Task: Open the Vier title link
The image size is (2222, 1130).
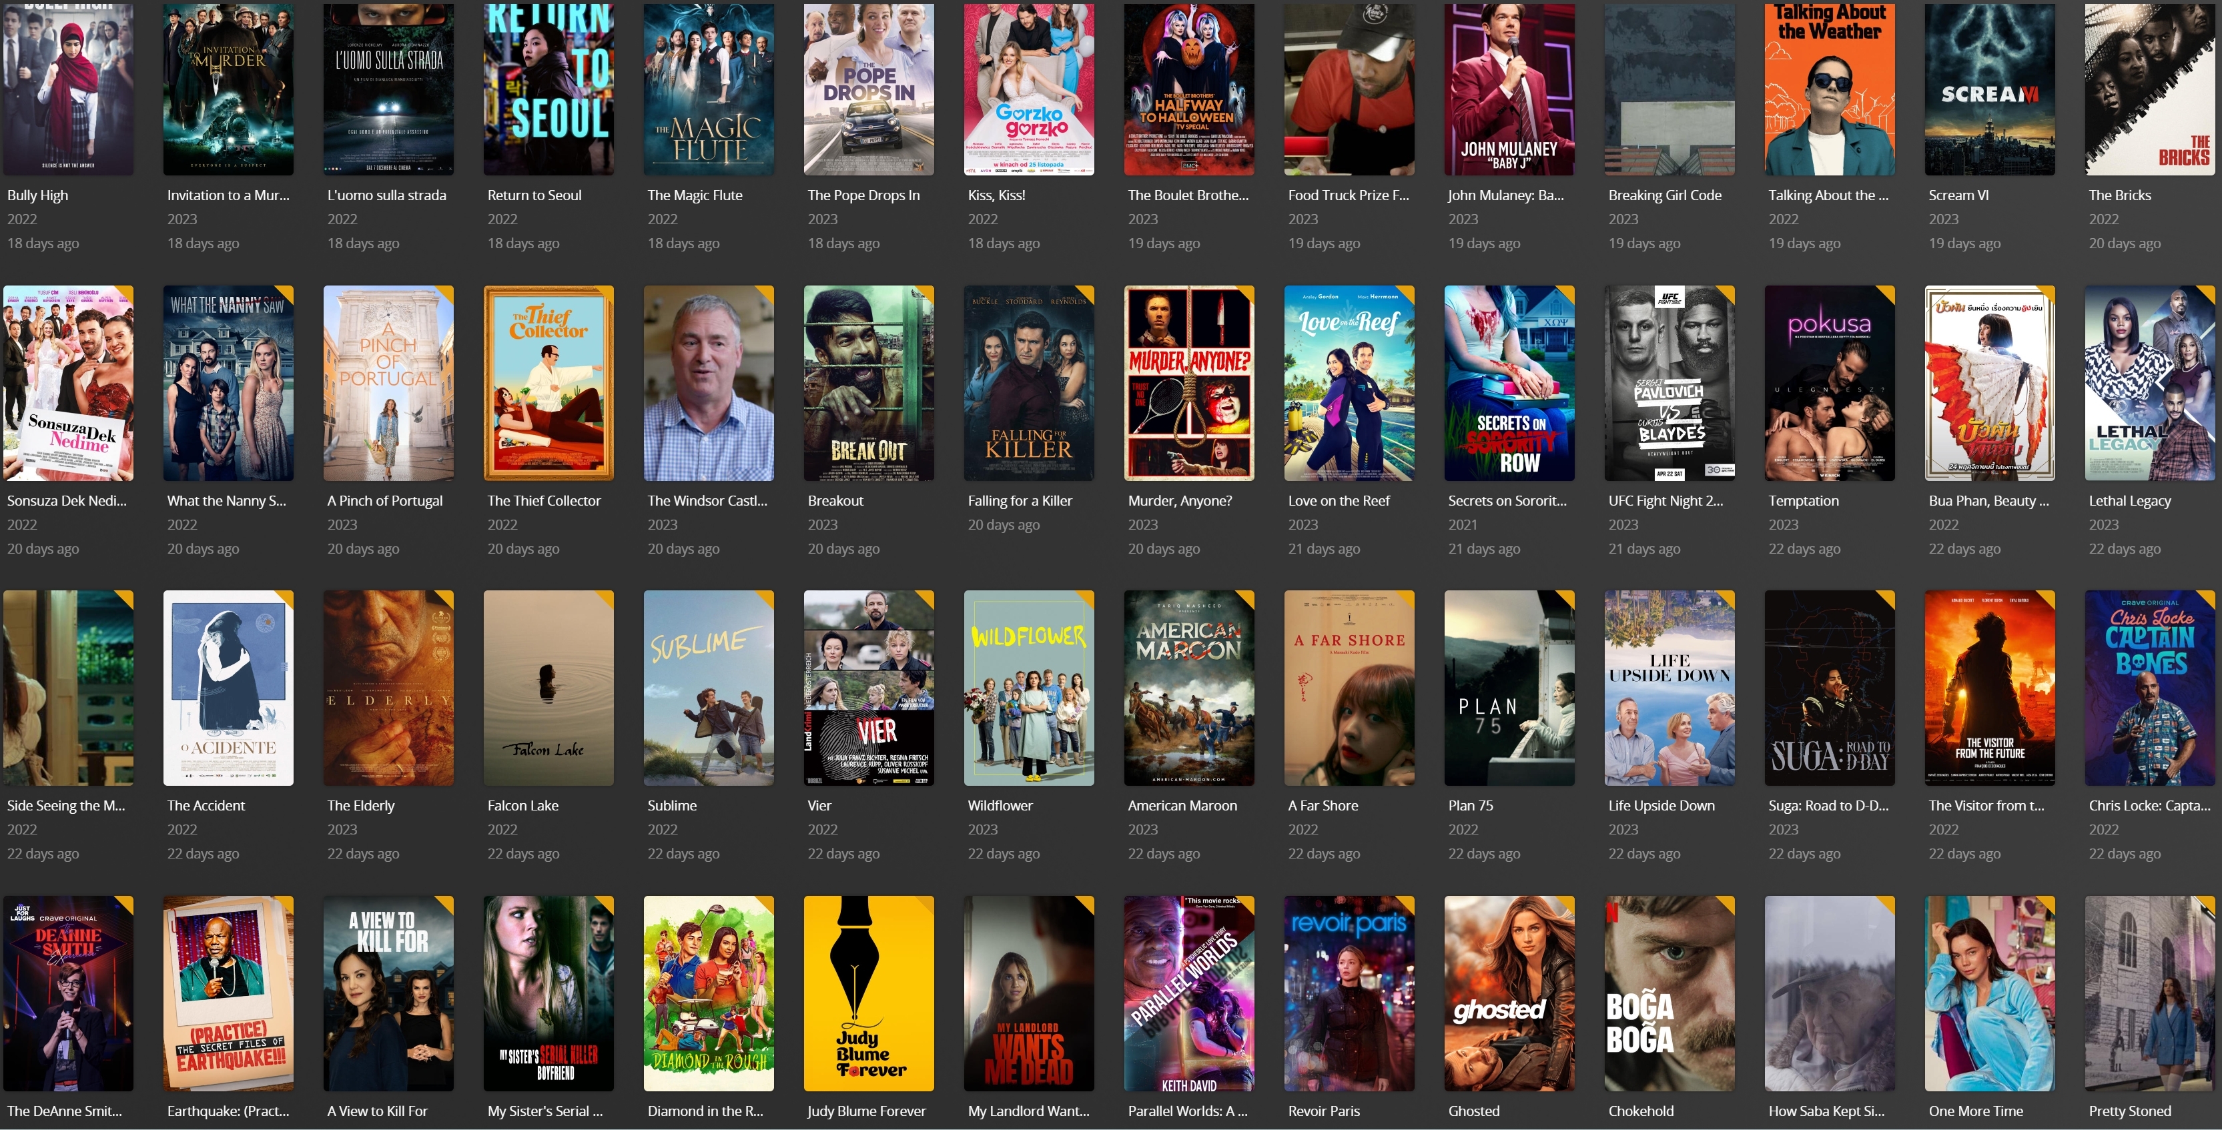Action: (819, 806)
